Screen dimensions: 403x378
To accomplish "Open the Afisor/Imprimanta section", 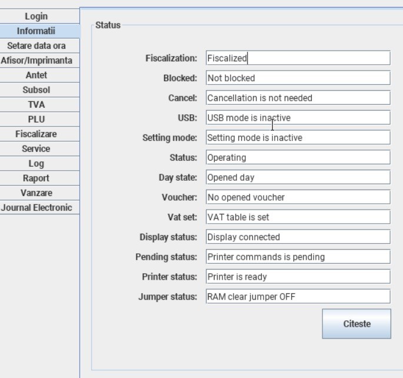I will click(39, 61).
